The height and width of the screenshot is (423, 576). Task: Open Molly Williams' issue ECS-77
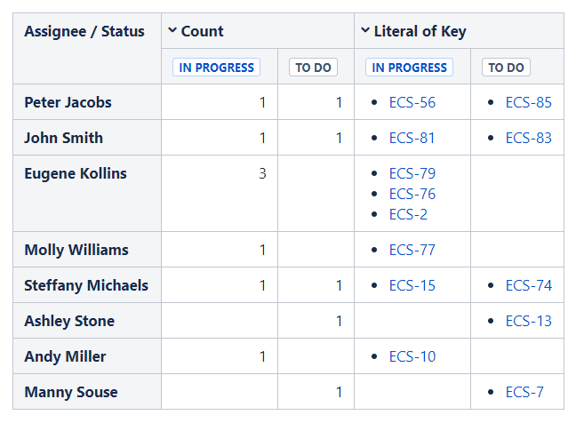412,250
